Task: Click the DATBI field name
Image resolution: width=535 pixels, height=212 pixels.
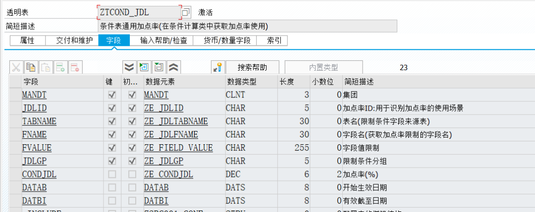Action: (x=34, y=201)
